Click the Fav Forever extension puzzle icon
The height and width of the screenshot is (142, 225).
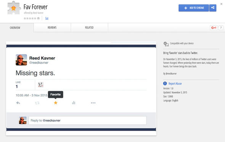tap(14, 8)
